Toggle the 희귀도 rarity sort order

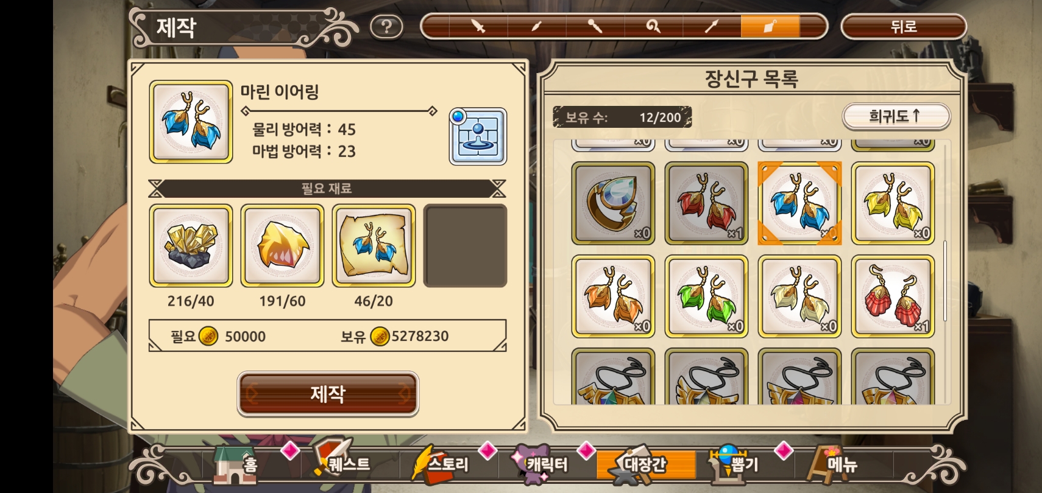click(x=896, y=116)
